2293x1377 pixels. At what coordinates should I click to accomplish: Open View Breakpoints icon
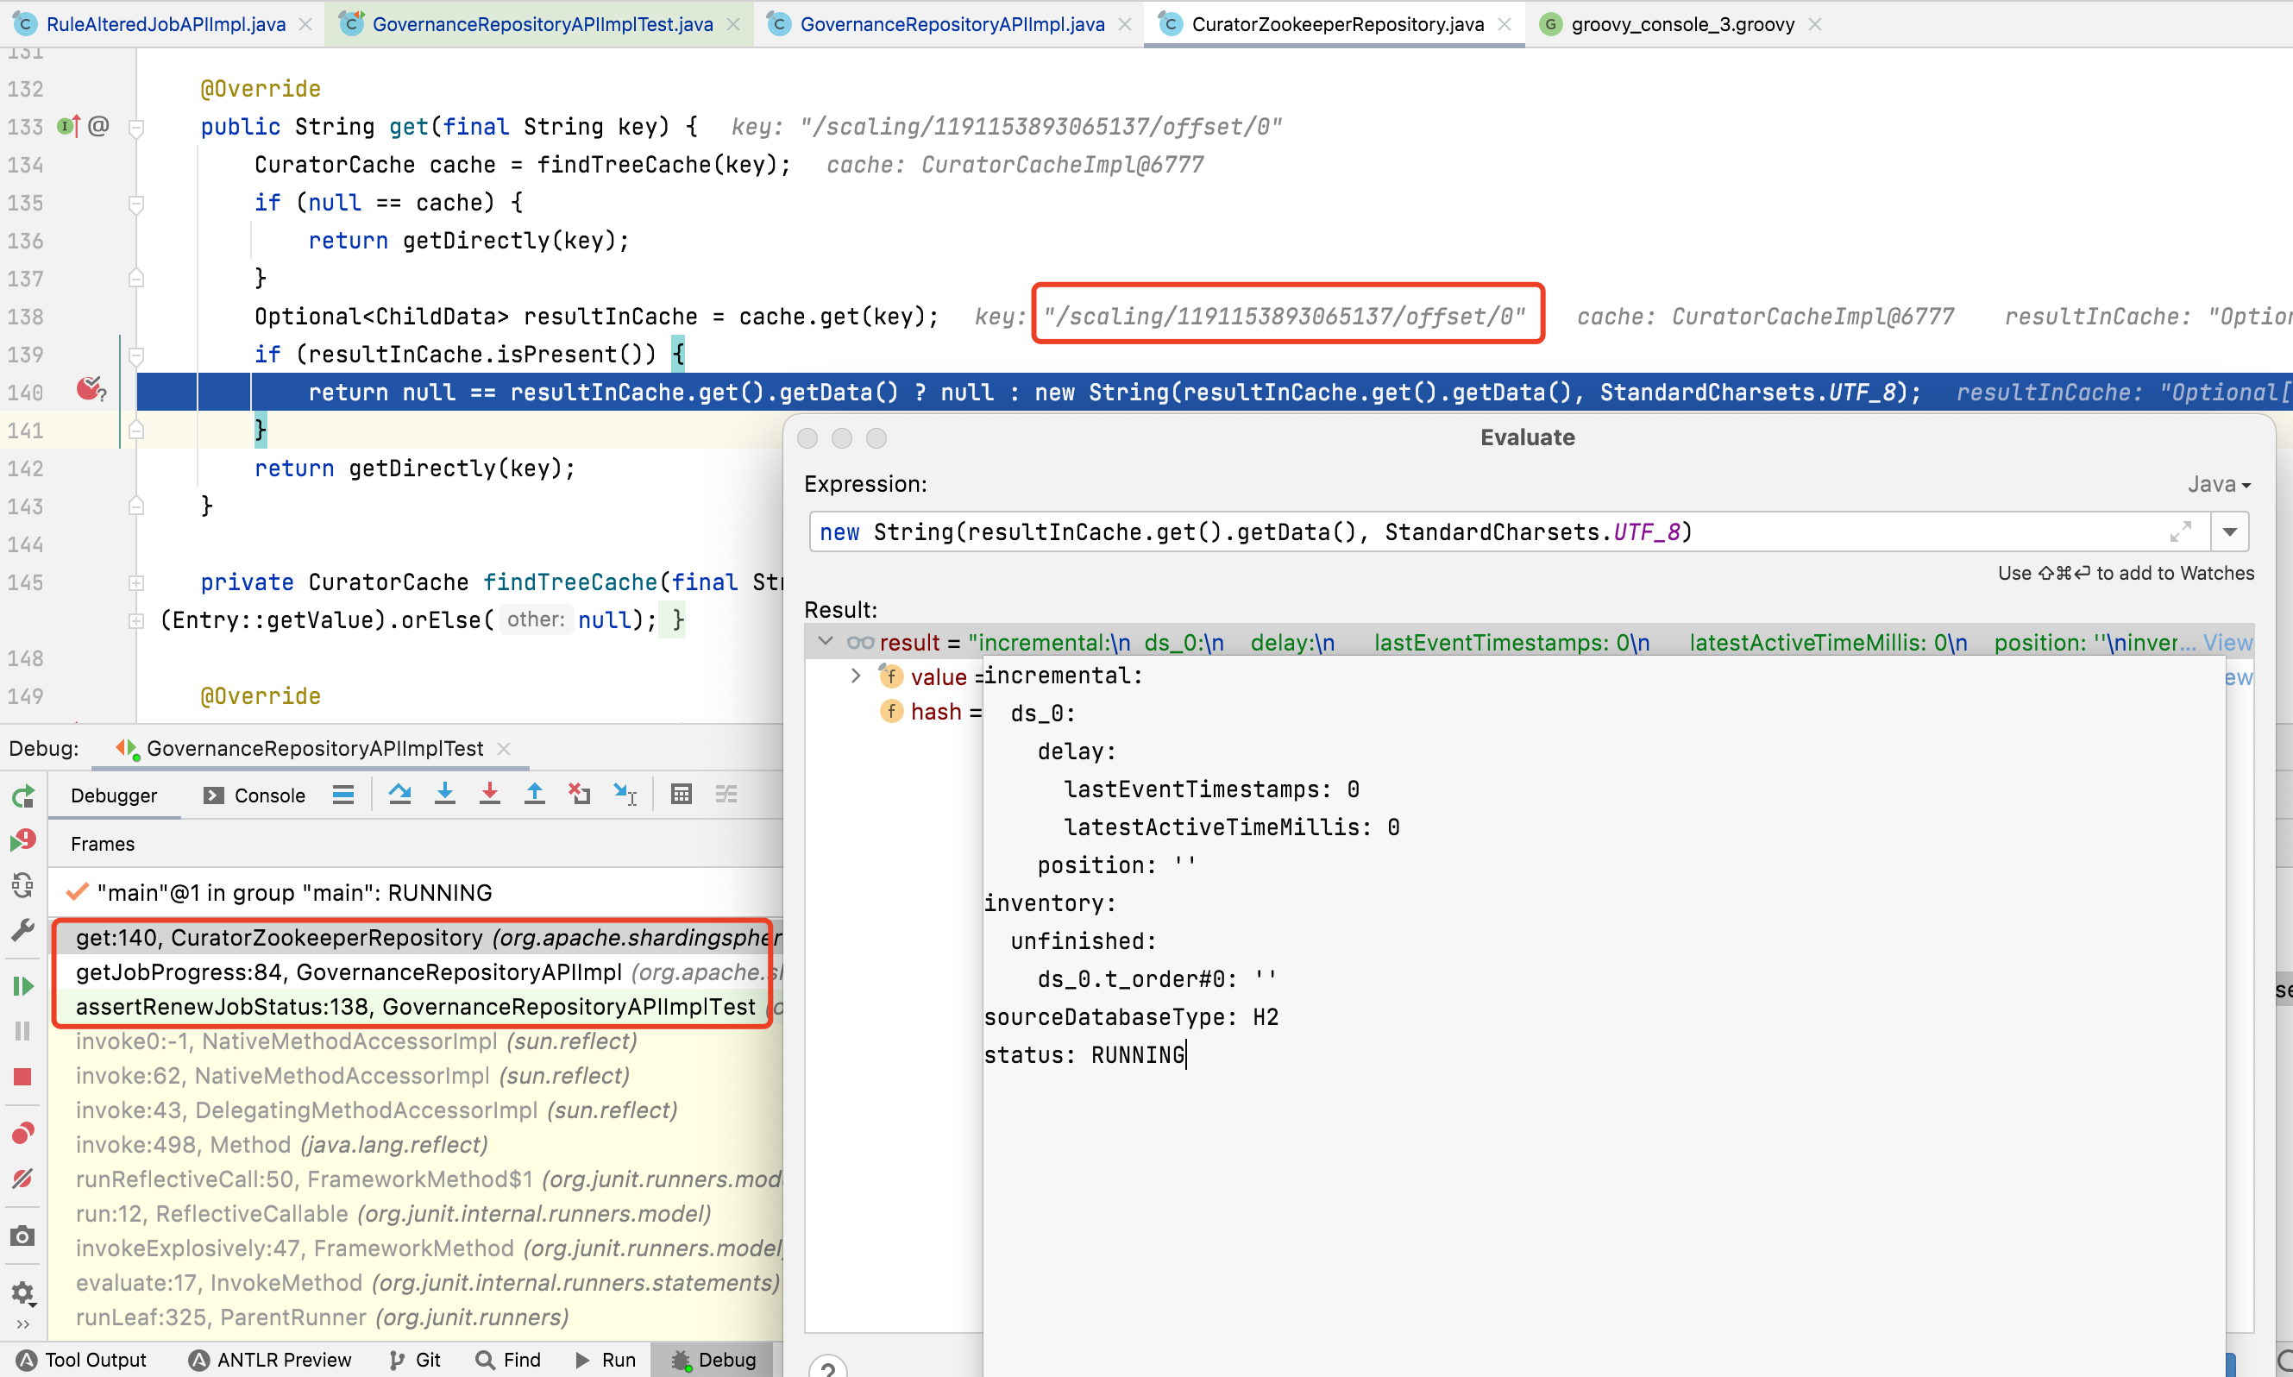pyautogui.click(x=23, y=1133)
